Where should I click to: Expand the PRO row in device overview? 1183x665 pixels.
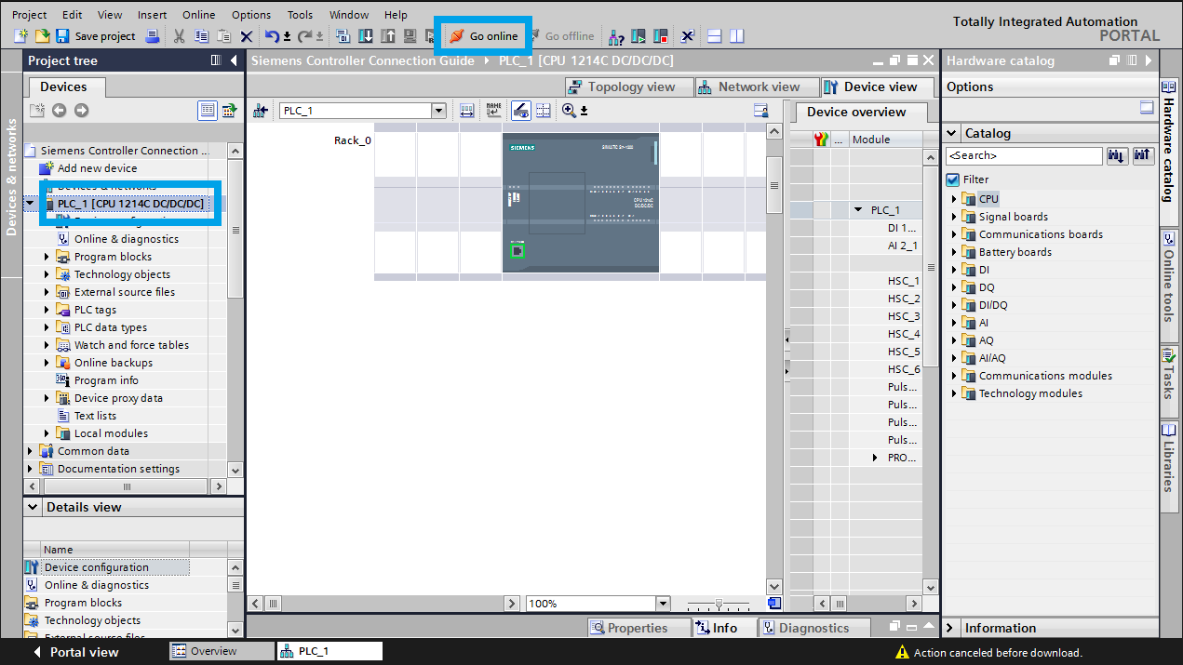click(x=875, y=458)
